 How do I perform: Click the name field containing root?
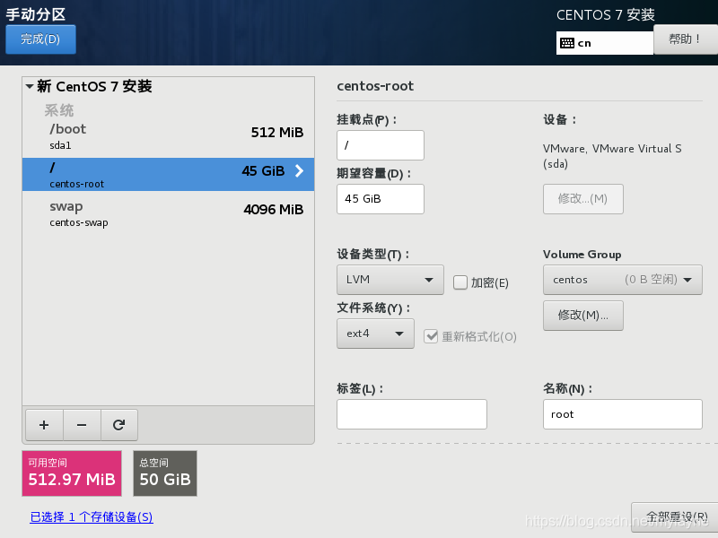click(x=622, y=414)
